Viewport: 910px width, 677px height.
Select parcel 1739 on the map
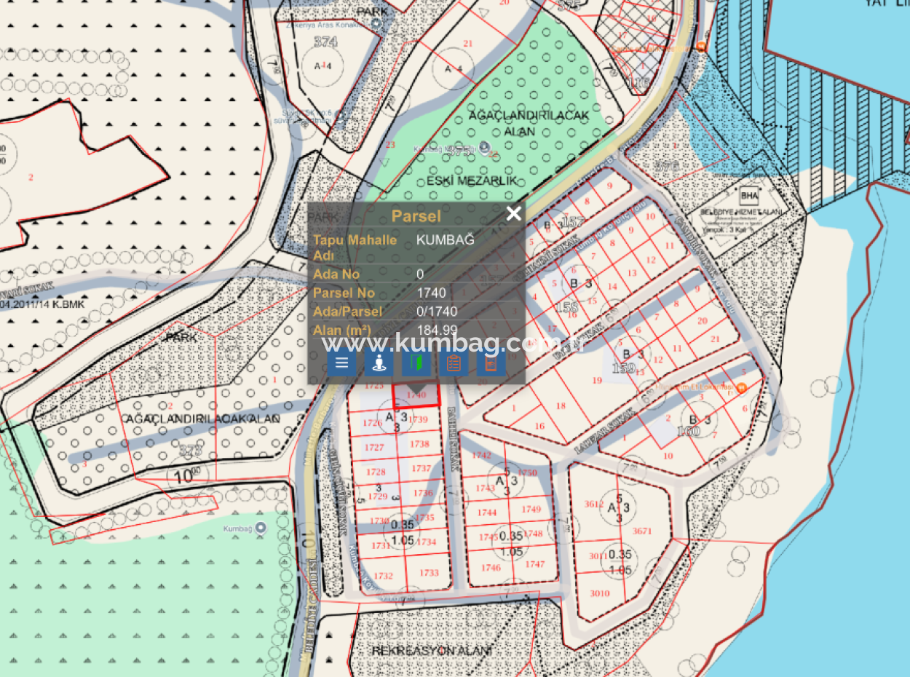(419, 420)
